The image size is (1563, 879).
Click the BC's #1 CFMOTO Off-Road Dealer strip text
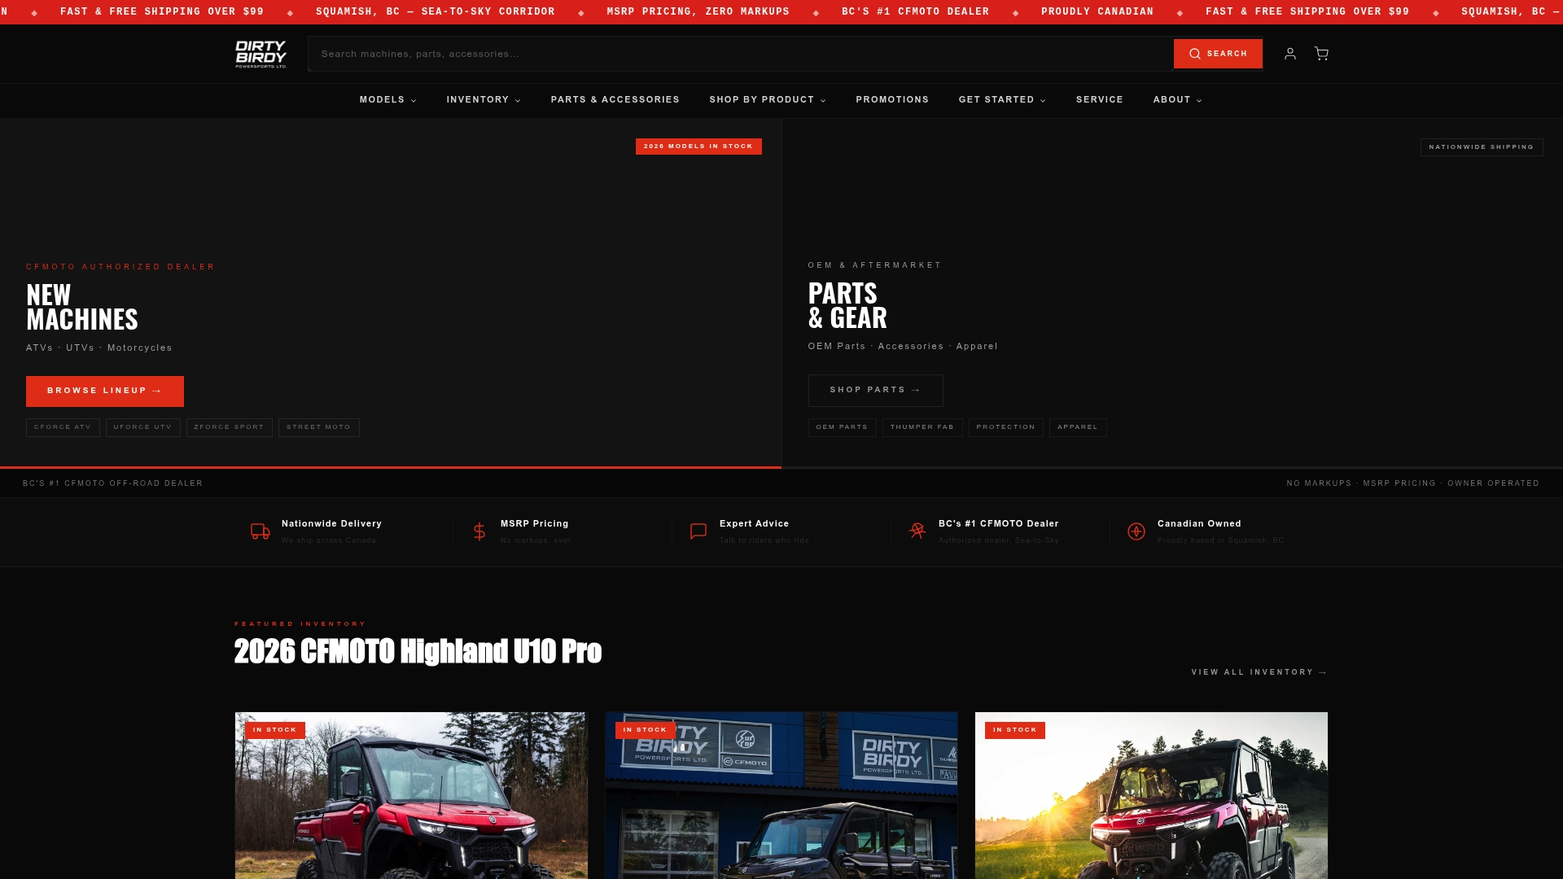click(113, 483)
